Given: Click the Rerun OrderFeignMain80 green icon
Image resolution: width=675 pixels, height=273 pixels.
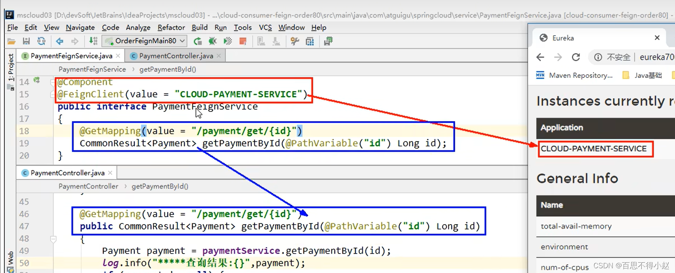Looking at the screenshot, I should tap(197, 41).
